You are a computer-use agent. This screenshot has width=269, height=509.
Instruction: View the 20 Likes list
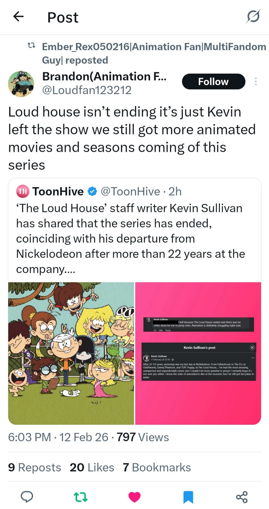pyautogui.click(x=92, y=468)
